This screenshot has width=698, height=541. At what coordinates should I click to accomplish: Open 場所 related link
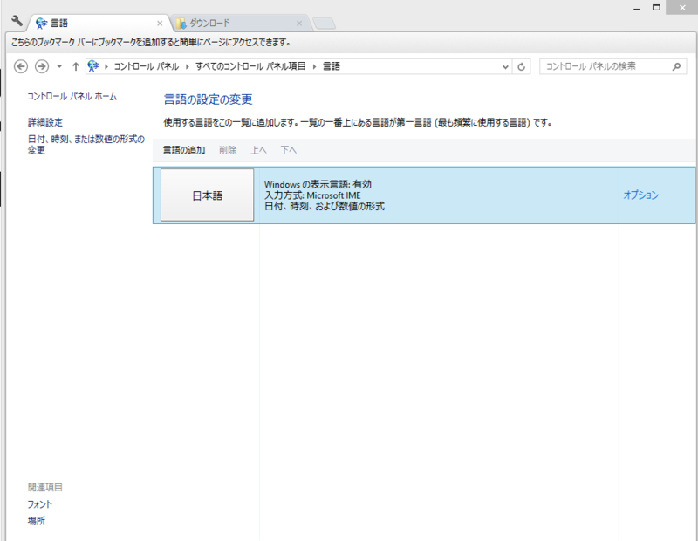click(x=36, y=521)
